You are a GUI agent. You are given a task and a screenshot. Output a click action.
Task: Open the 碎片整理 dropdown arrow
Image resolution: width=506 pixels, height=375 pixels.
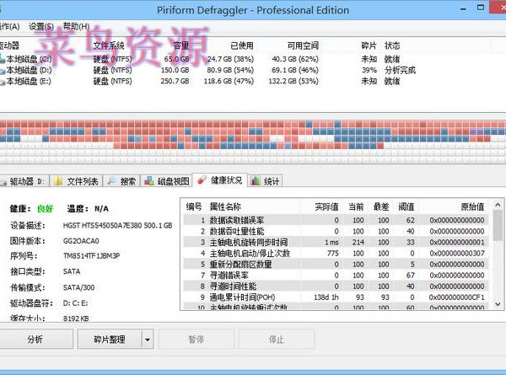tap(147, 340)
